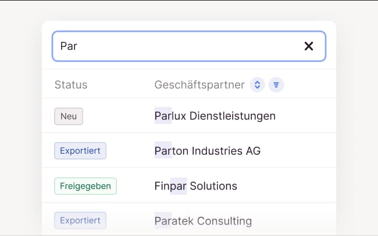Screen dimensions: 378x236
Task: Clear the search field with the X icon
Action: 309,46
